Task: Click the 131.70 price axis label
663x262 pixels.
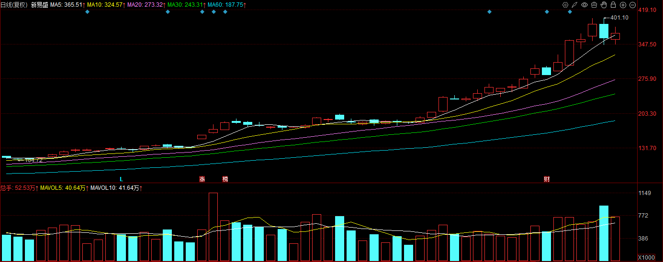Action: pos(647,148)
